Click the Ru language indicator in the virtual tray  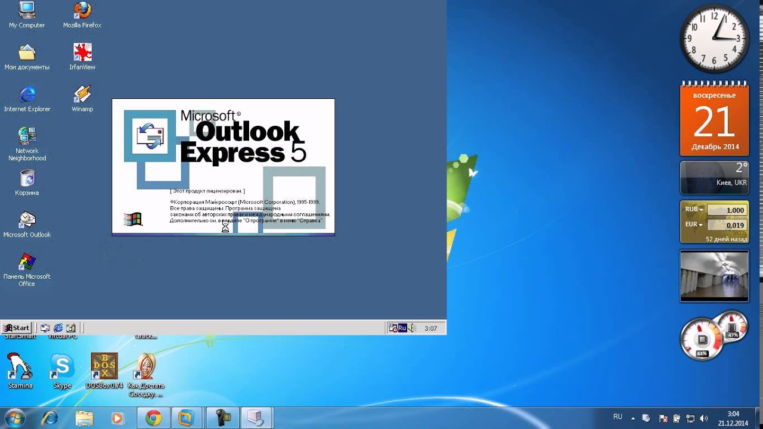(402, 328)
